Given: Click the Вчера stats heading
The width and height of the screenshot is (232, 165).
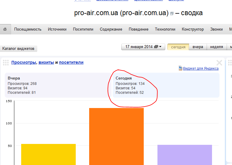Looking at the screenshot, I should pyautogui.click(x=14, y=78).
